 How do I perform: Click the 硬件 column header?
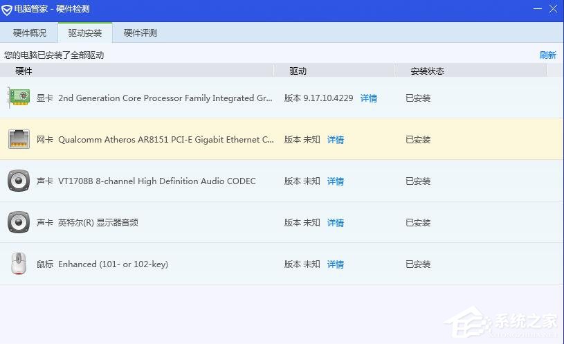tap(24, 71)
